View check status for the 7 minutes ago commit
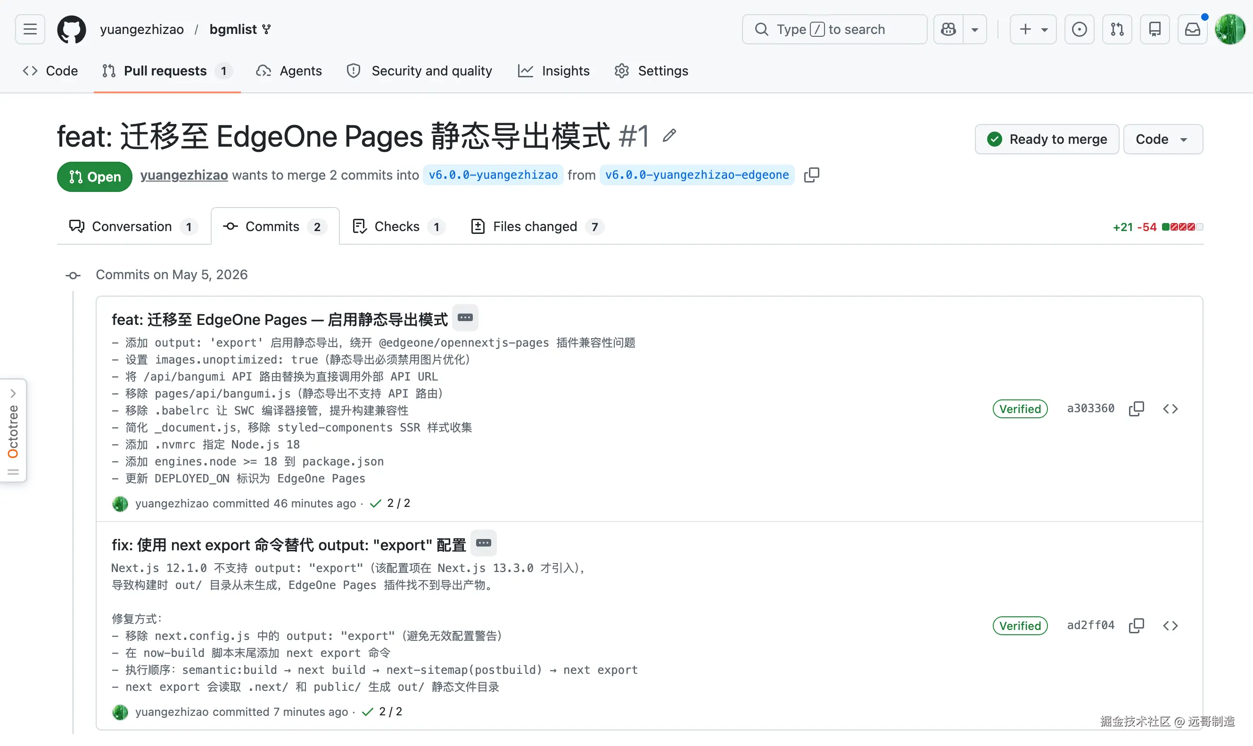Screen dimensions: 1253x746 point(382,712)
